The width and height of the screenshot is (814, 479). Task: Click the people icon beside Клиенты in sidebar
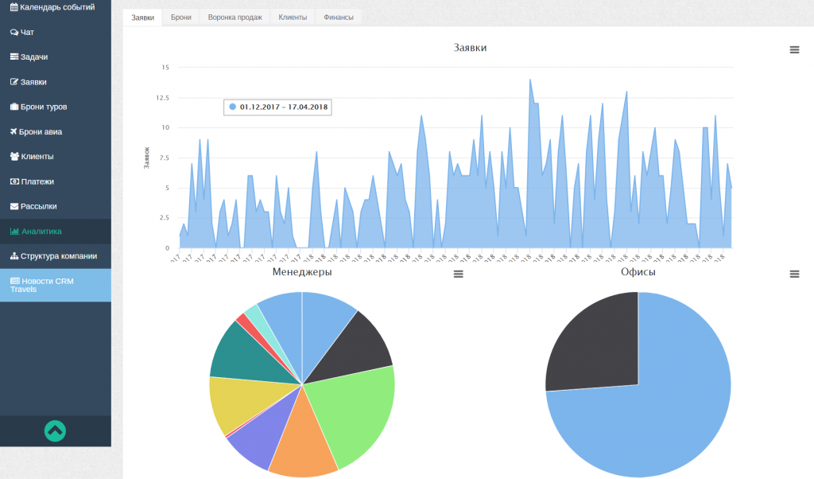point(14,157)
